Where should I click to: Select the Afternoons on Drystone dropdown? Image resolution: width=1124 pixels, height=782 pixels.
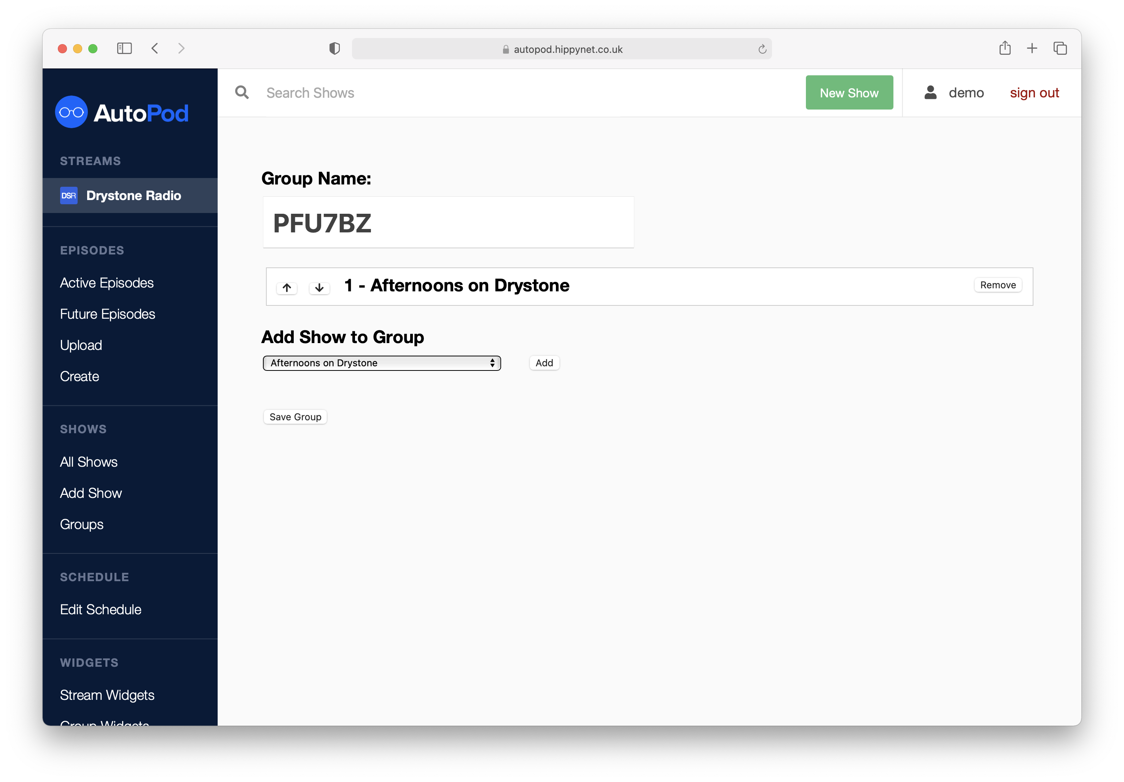tap(381, 362)
